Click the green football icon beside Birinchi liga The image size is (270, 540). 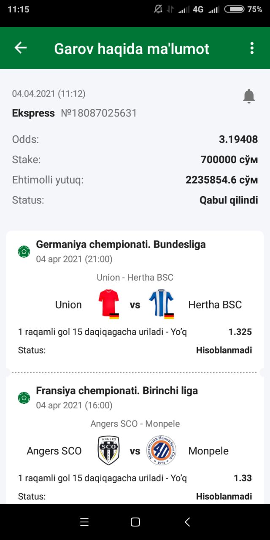(x=24, y=398)
